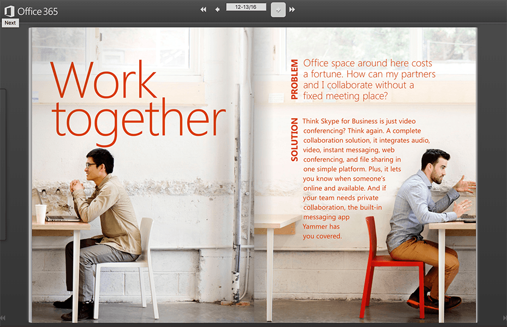The height and width of the screenshot is (327, 507).
Task: Click the "Office space around here costs" paragraph
Action: (x=369, y=80)
